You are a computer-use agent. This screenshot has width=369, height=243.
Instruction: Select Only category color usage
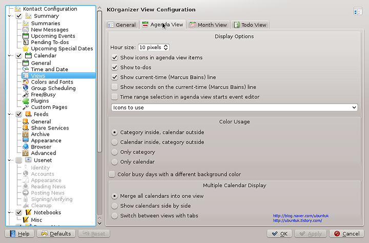114,152
